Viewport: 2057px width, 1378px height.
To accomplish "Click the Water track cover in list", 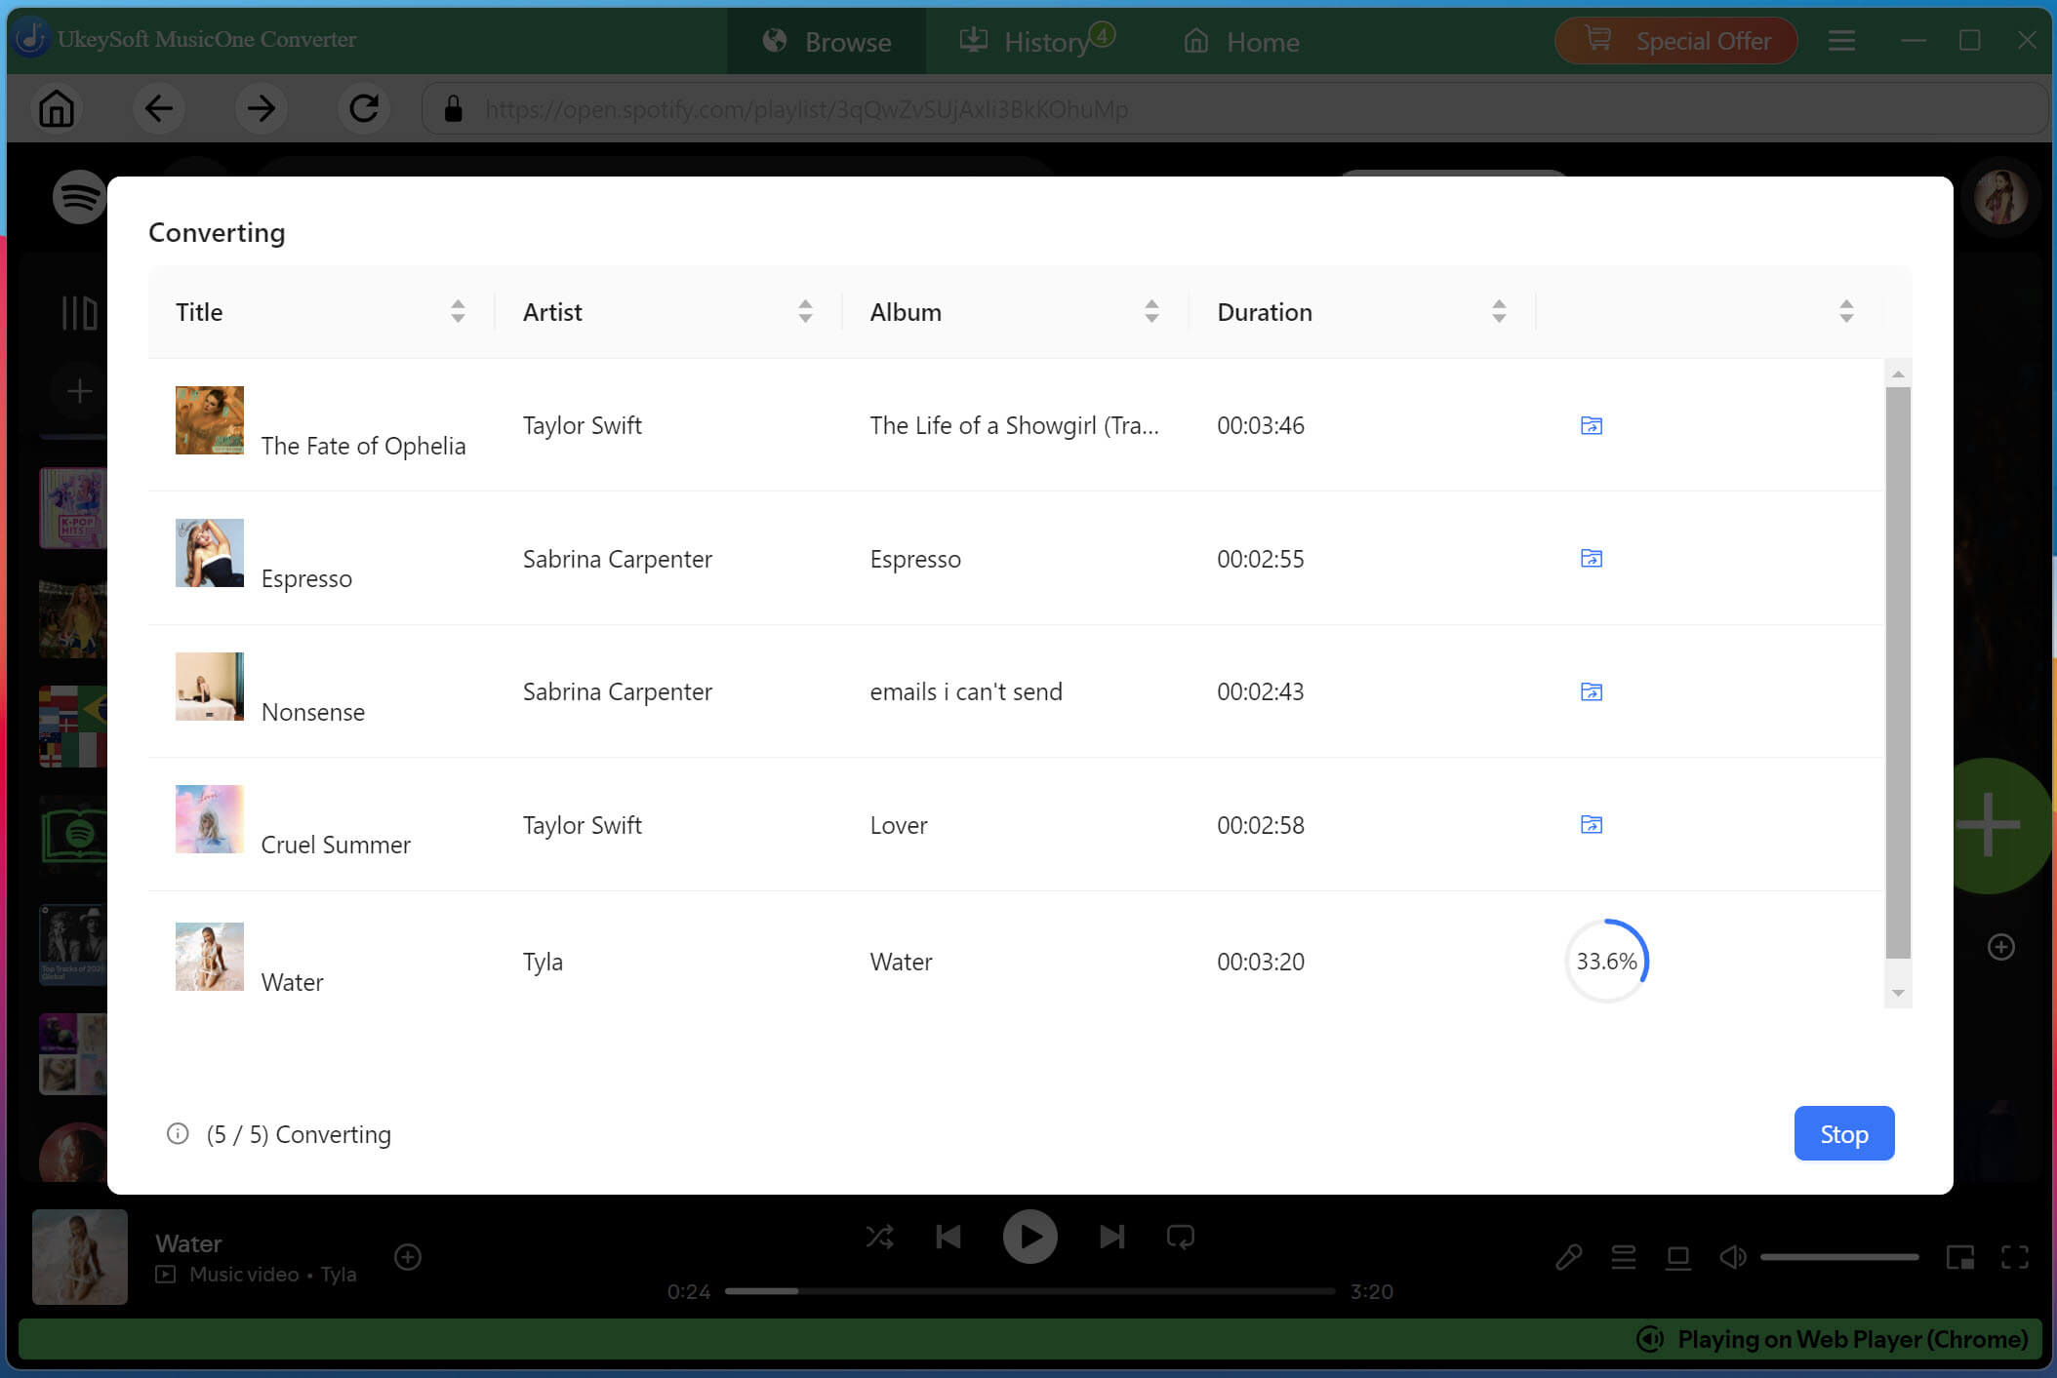I will [x=210, y=957].
